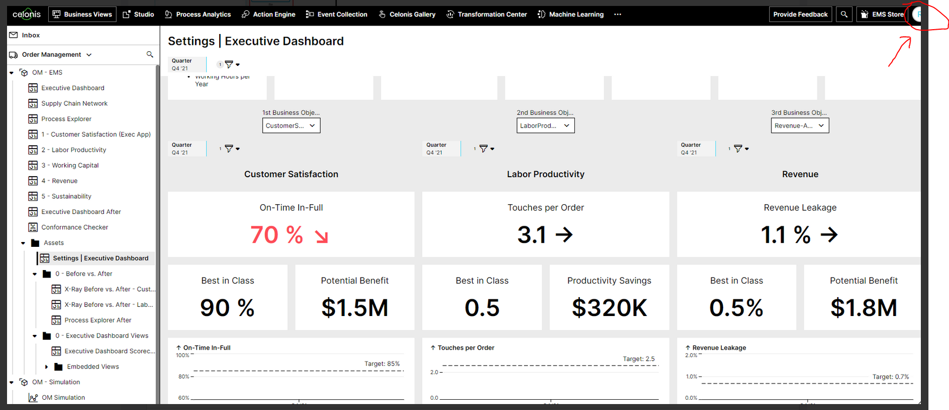The image size is (949, 410).
Task: Click the OM Simulation chart icon
Action: (x=33, y=398)
